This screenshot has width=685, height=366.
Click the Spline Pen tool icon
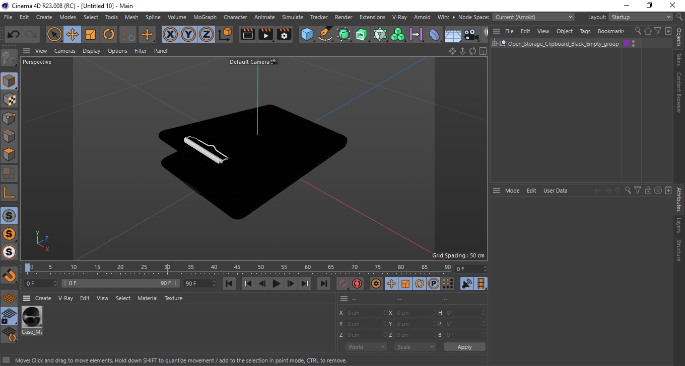click(x=325, y=35)
